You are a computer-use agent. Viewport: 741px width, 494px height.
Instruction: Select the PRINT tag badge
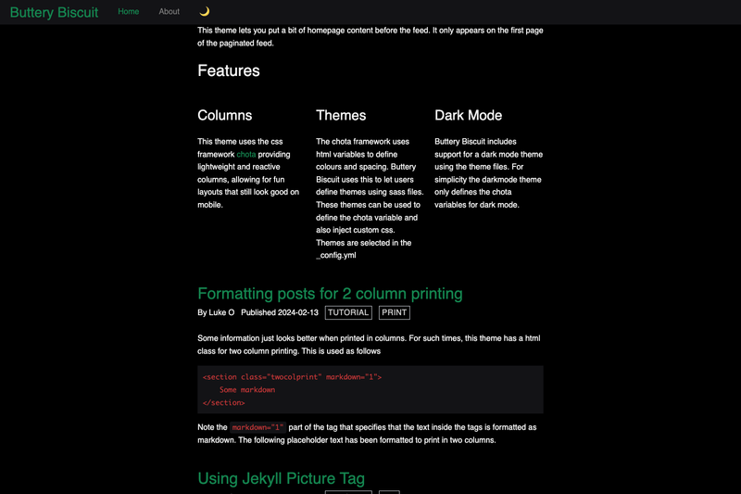click(x=395, y=312)
